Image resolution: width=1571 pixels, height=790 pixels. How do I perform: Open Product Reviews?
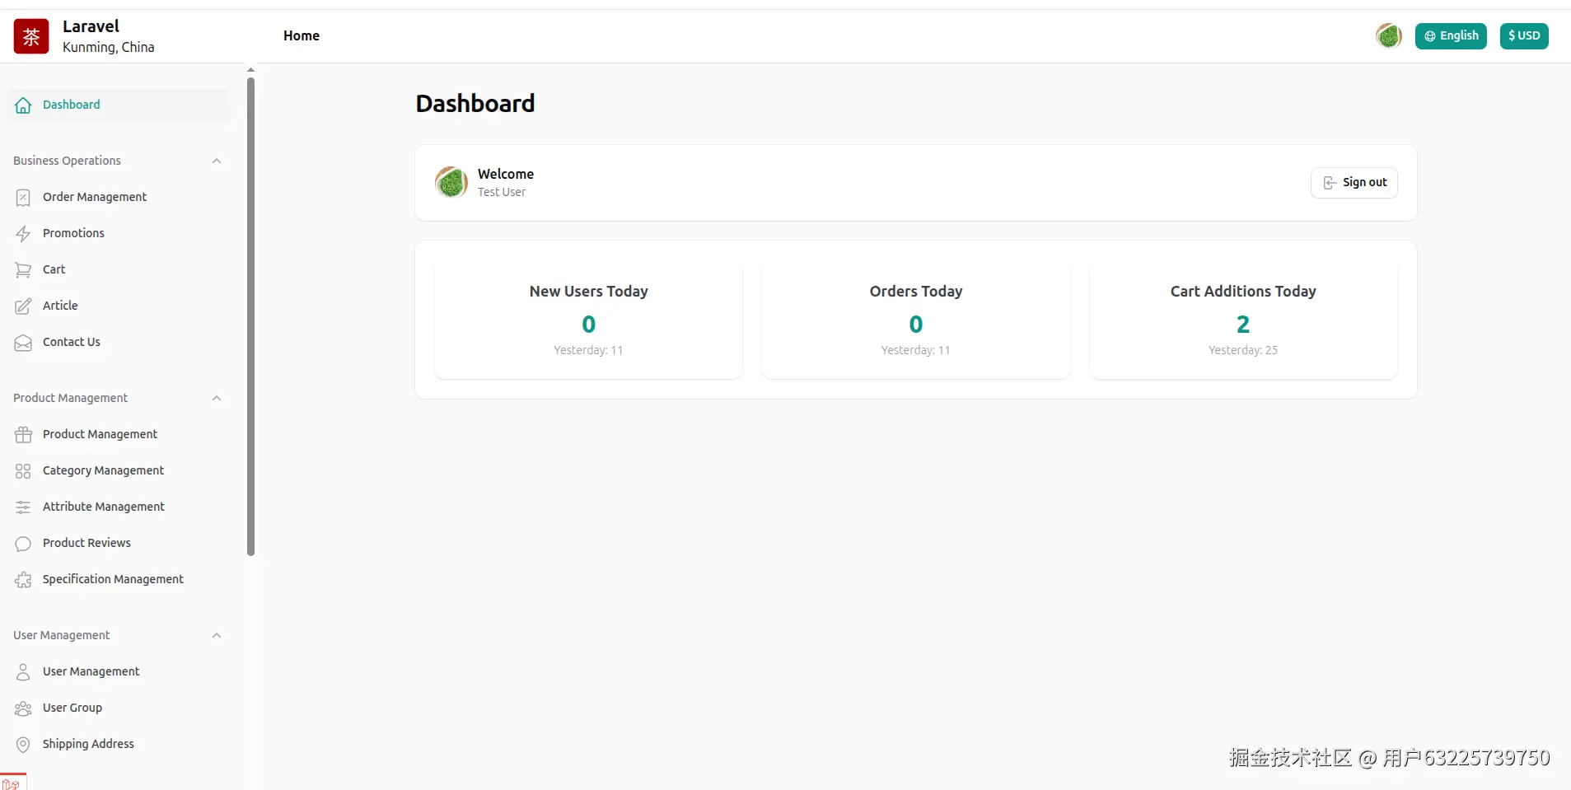coord(119,543)
